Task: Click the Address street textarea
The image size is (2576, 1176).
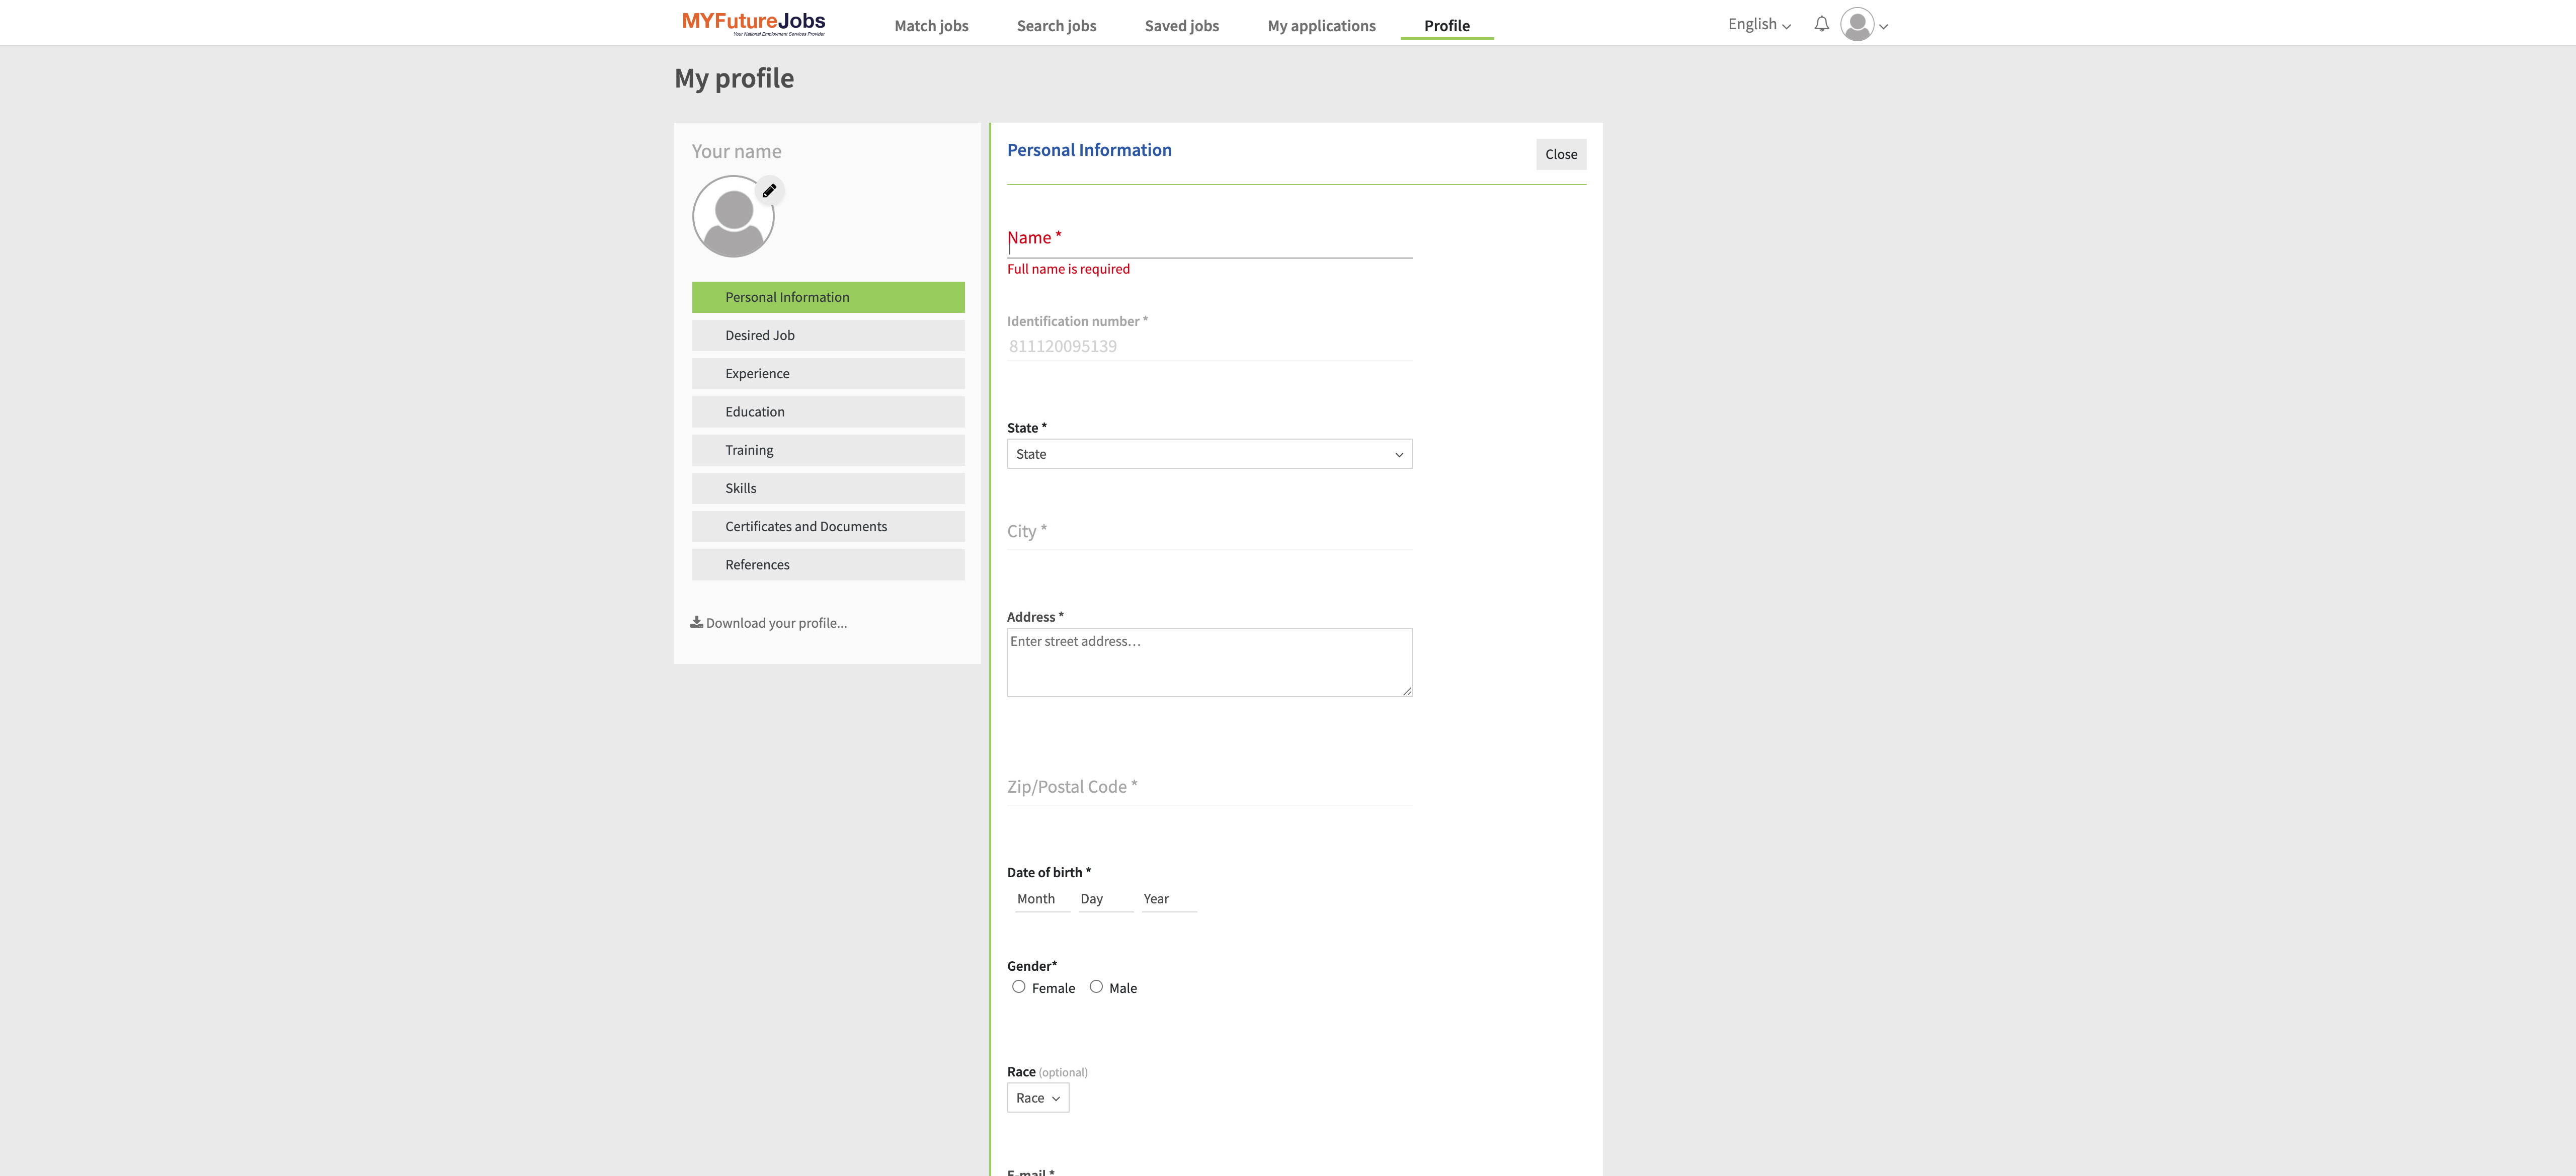Action: [1208, 662]
